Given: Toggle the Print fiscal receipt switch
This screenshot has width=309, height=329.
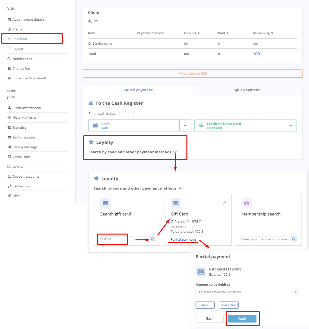Looking at the screenshot, I should [x=126, y=114].
